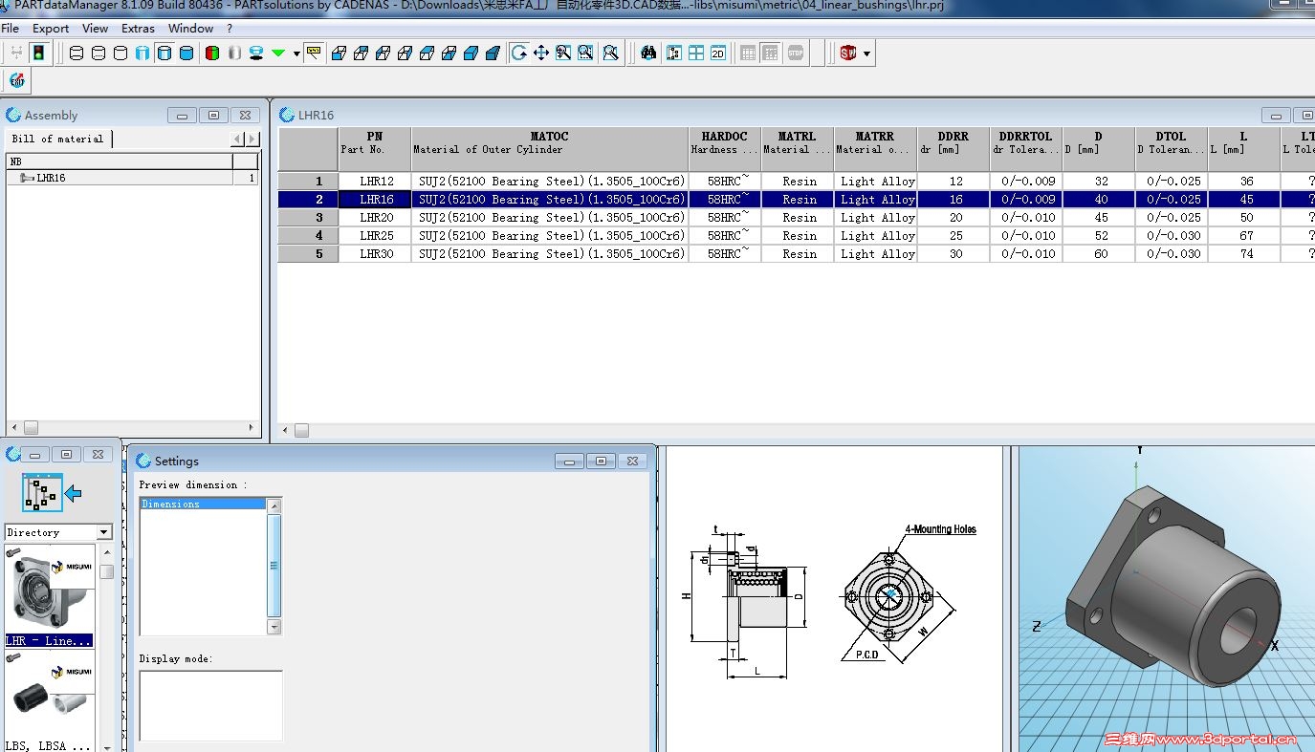
Task: Select the Rotate view tool
Action: [x=518, y=54]
